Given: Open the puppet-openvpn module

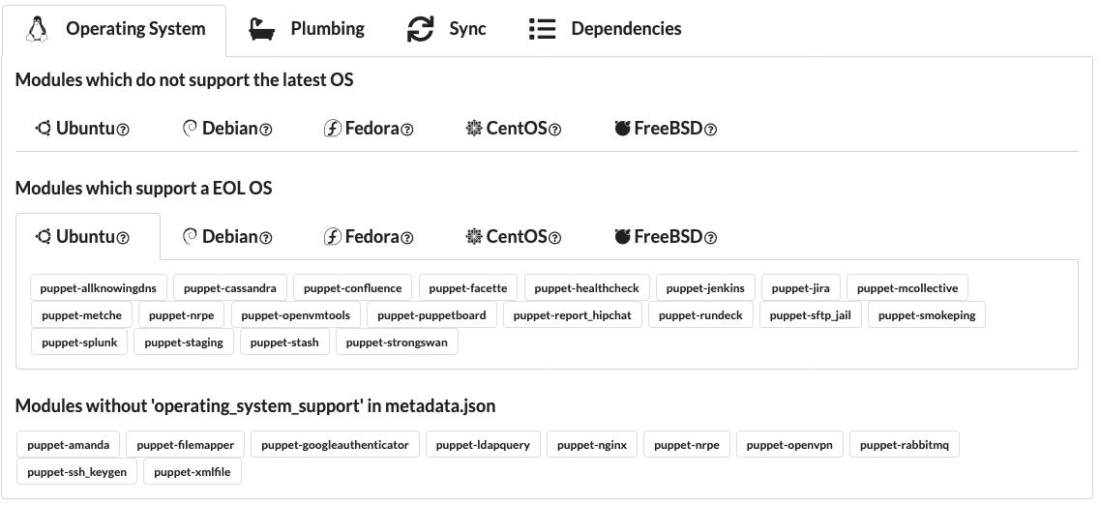Looking at the screenshot, I should [x=789, y=445].
